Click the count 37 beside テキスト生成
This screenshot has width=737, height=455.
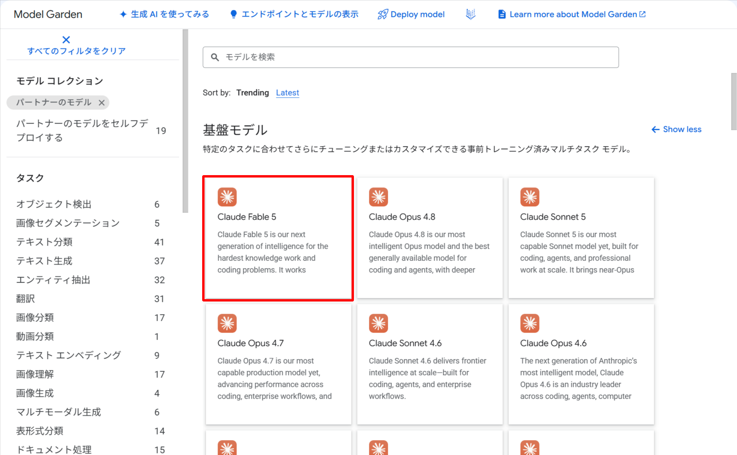click(159, 261)
